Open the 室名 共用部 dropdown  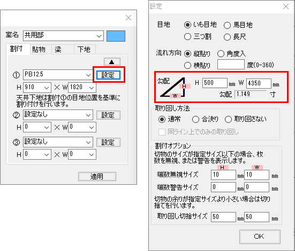click(x=63, y=36)
